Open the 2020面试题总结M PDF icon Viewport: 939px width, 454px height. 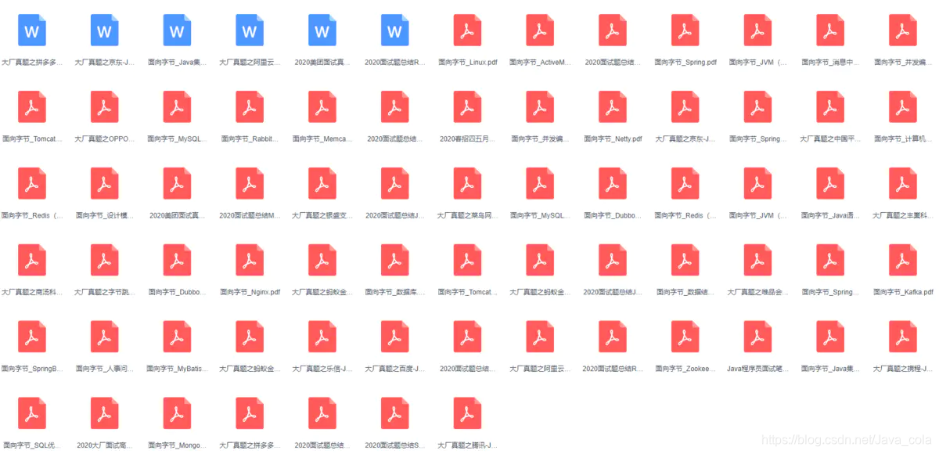tap(250, 184)
